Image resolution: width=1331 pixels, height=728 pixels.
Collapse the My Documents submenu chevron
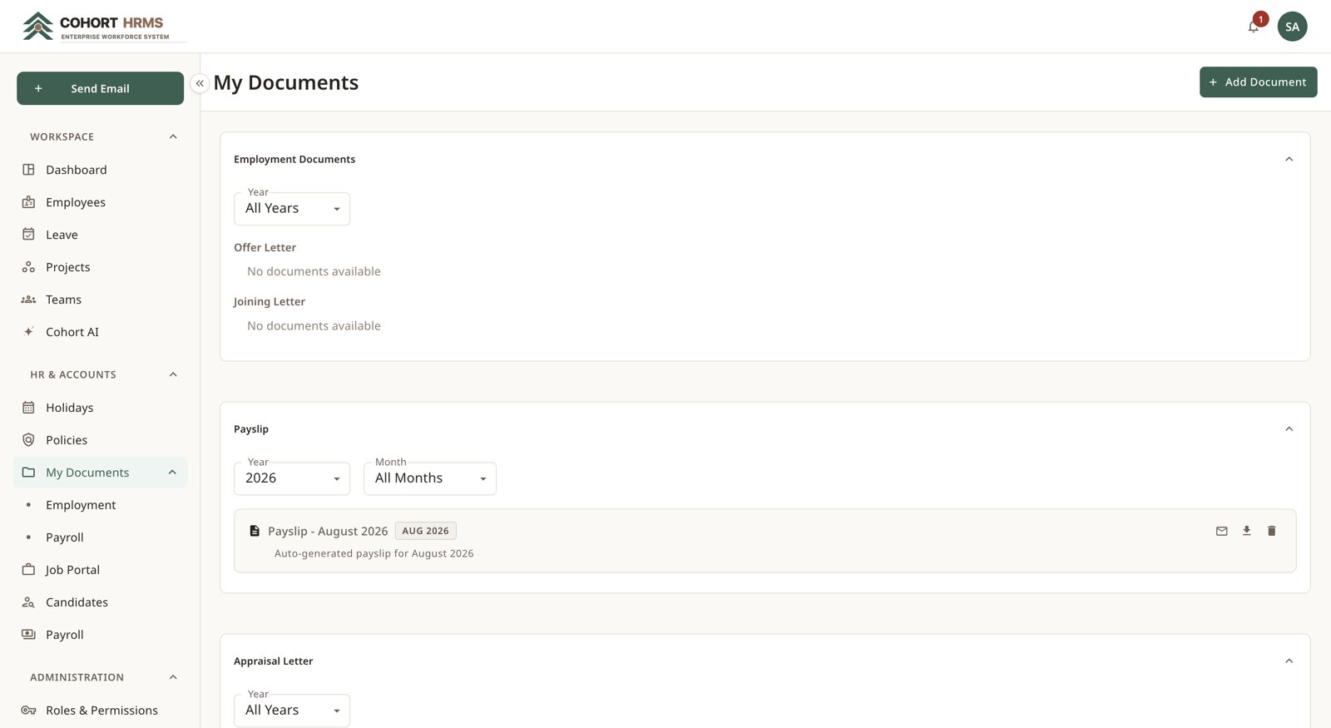(x=172, y=473)
